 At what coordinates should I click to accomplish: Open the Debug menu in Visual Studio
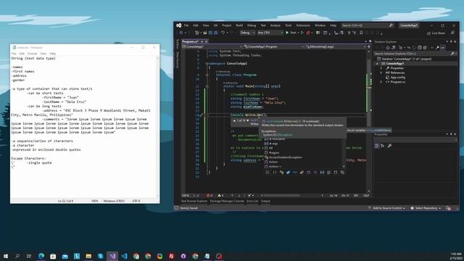(x=252, y=25)
